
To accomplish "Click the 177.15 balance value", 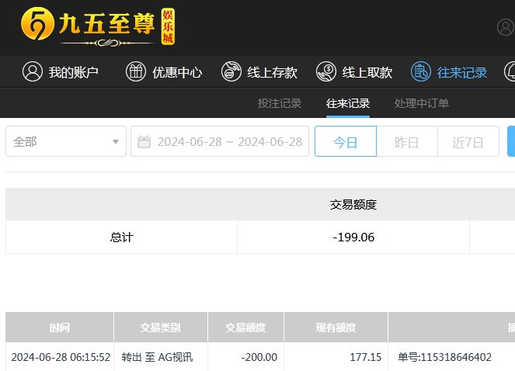I will [x=366, y=357].
